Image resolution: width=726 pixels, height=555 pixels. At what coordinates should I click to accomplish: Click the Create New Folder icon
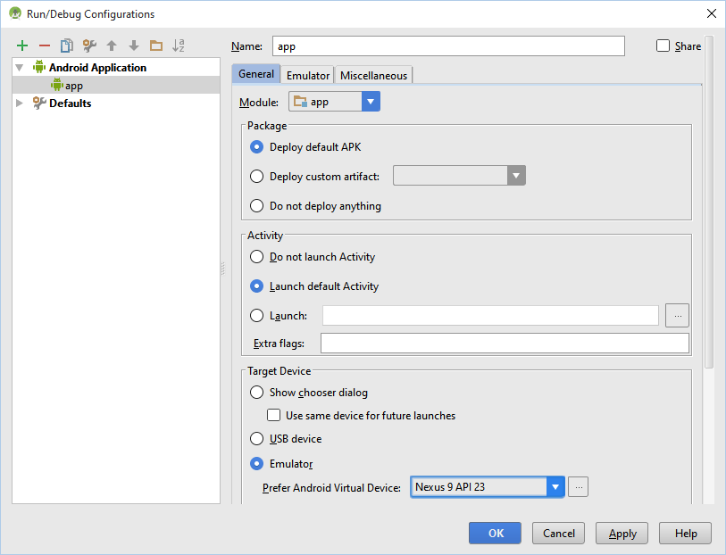coord(156,46)
